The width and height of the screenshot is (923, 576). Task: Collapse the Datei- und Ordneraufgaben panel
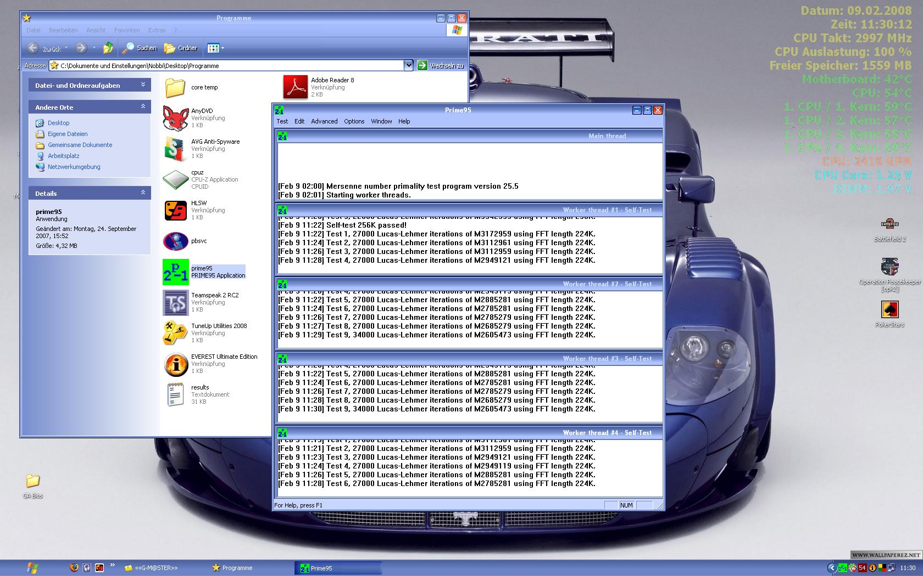(x=143, y=85)
